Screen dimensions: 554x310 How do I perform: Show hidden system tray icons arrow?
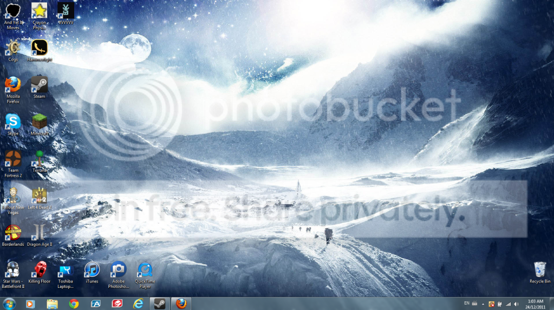tap(483, 304)
